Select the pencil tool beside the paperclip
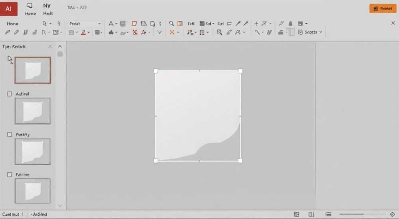399x219 pixels. (16, 32)
